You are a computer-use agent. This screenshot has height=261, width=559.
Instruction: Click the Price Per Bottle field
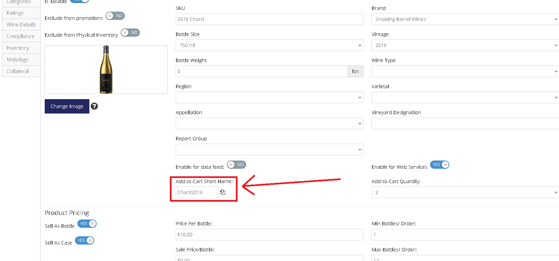270,235
